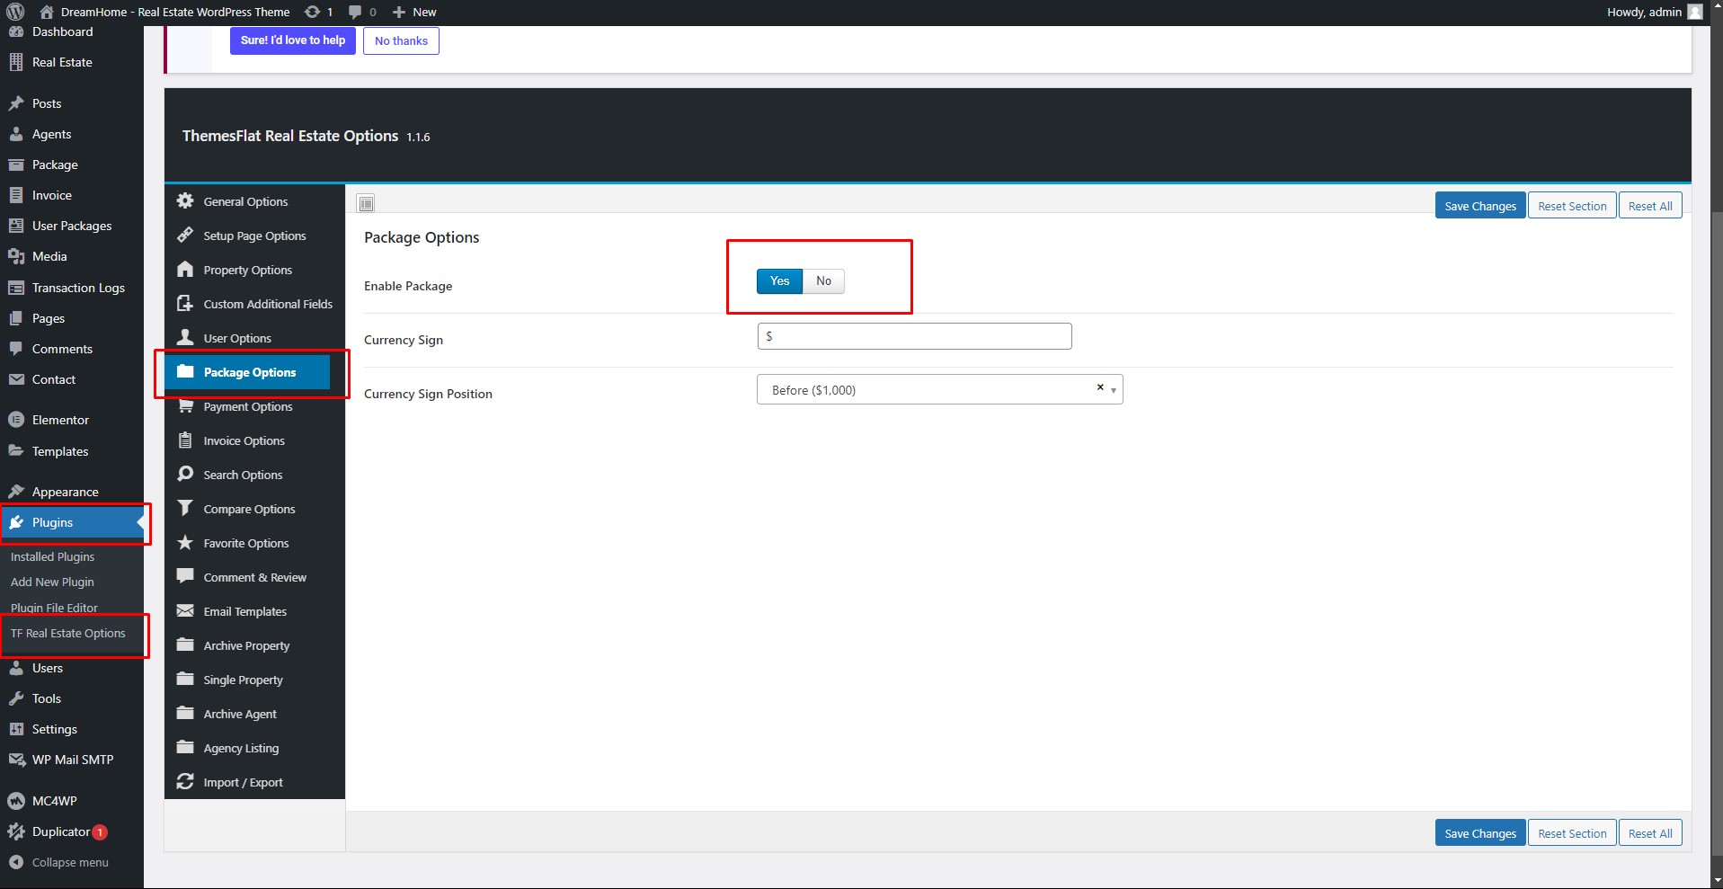Click the Collapse menu arrow icon
This screenshot has height=889, width=1723.
(16, 862)
